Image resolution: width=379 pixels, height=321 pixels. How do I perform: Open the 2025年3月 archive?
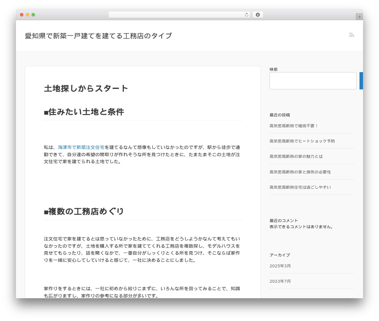click(x=280, y=266)
